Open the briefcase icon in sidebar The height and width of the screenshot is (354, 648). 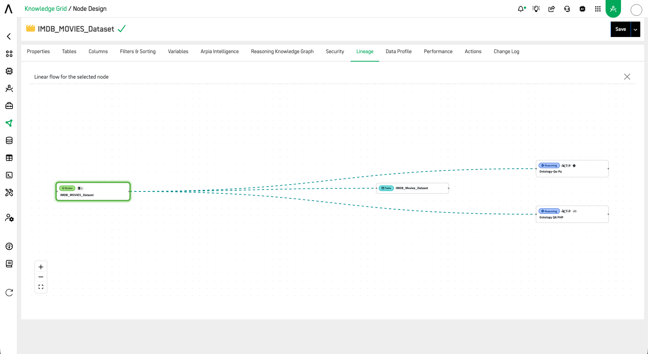(x=9, y=106)
